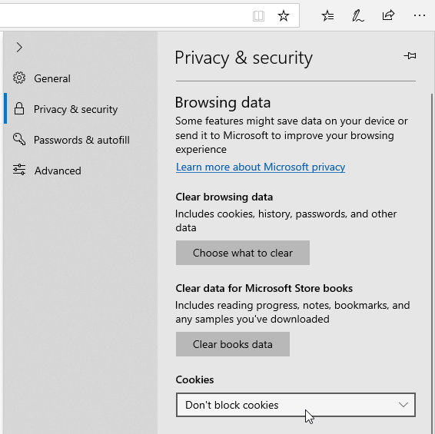Open the Favorites hub icon
Viewport: 435px width, 434px height.
(327, 15)
